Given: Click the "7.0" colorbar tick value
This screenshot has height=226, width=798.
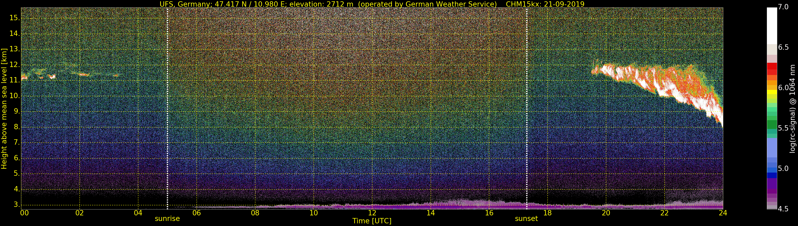Looking at the screenshot, I should point(783,7).
